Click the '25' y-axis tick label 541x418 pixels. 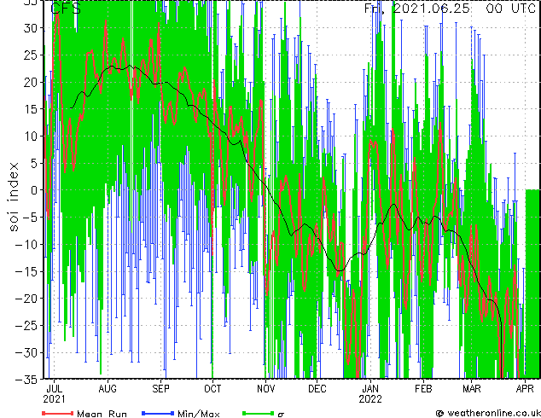tap(30, 55)
